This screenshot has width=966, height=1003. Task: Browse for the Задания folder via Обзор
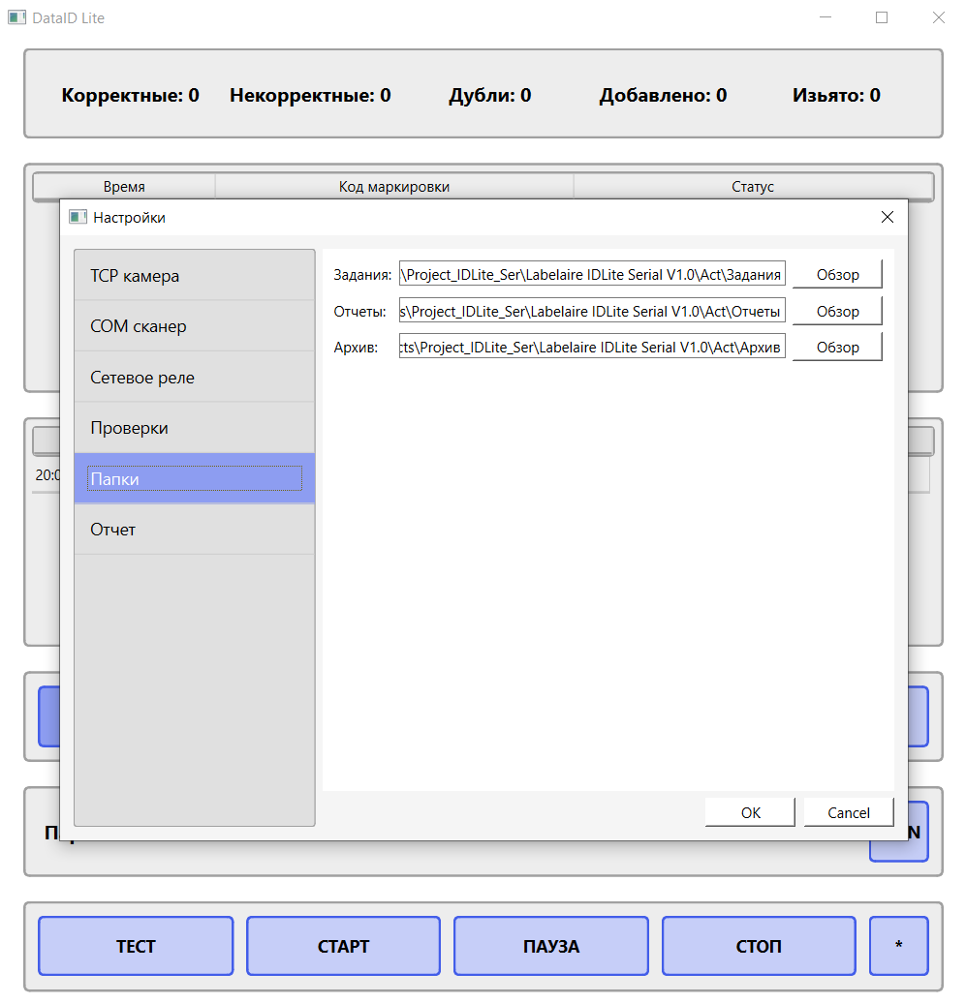click(837, 274)
